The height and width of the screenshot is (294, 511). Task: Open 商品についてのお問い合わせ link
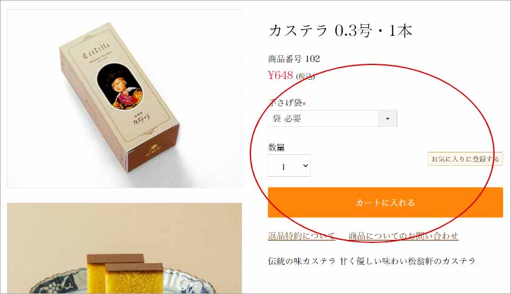click(403, 235)
